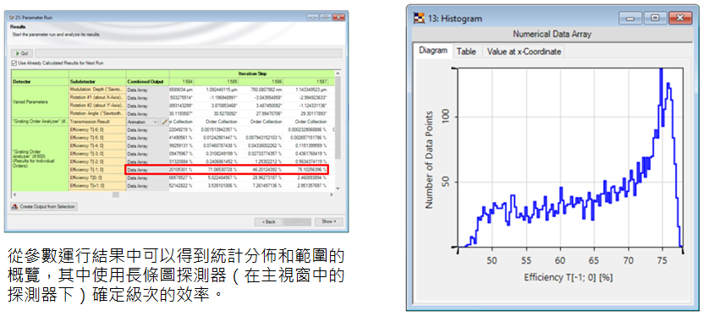Select the Diagram tab
The height and width of the screenshot is (316, 703).
(433, 51)
